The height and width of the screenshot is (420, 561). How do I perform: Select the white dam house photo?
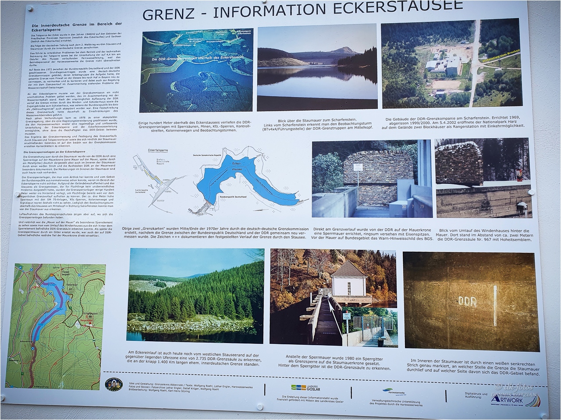point(334,297)
